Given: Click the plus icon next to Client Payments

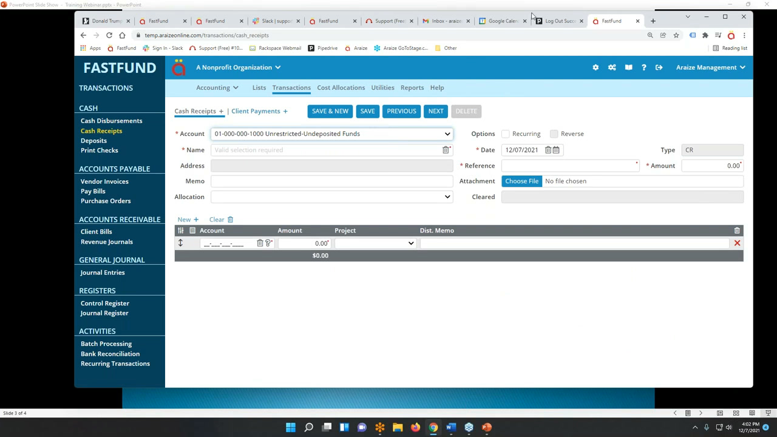Looking at the screenshot, I should (x=285, y=111).
